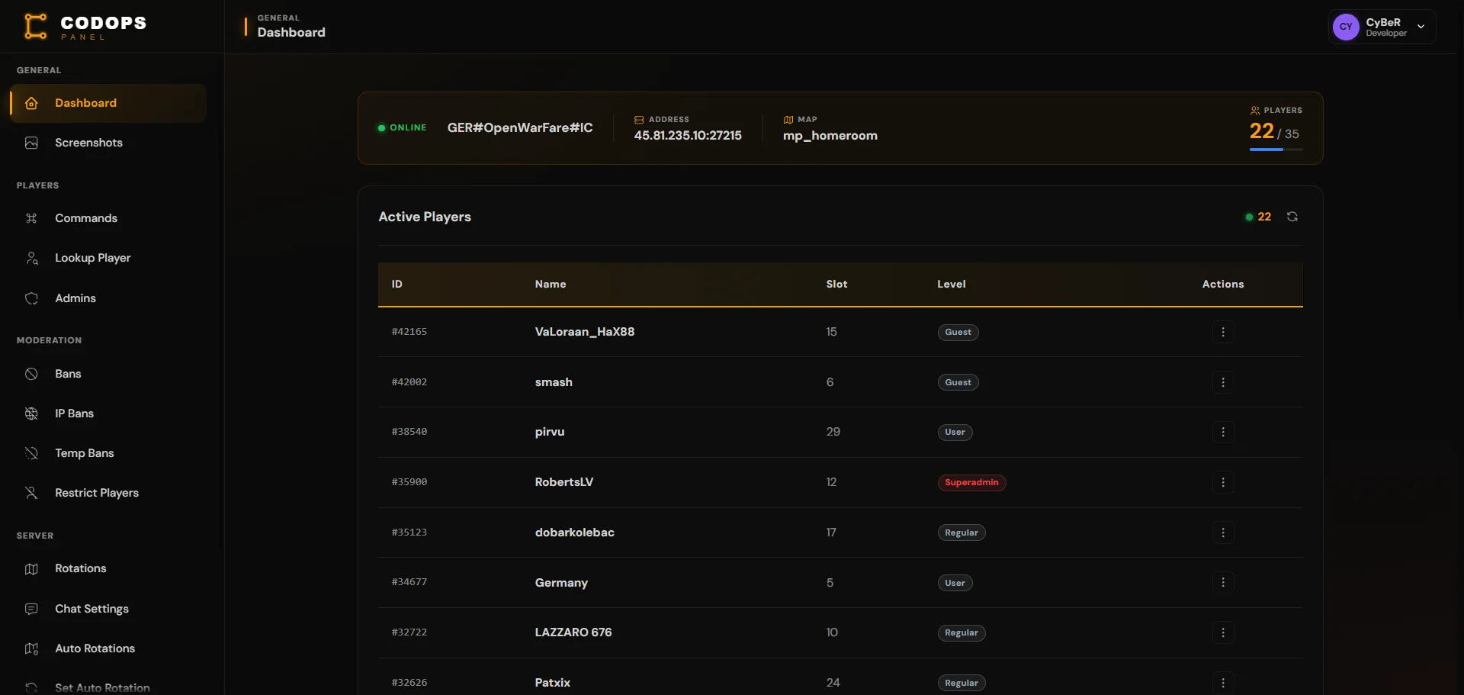The width and height of the screenshot is (1464, 695).
Task: Open actions menu for Patxix
Action: point(1223,683)
